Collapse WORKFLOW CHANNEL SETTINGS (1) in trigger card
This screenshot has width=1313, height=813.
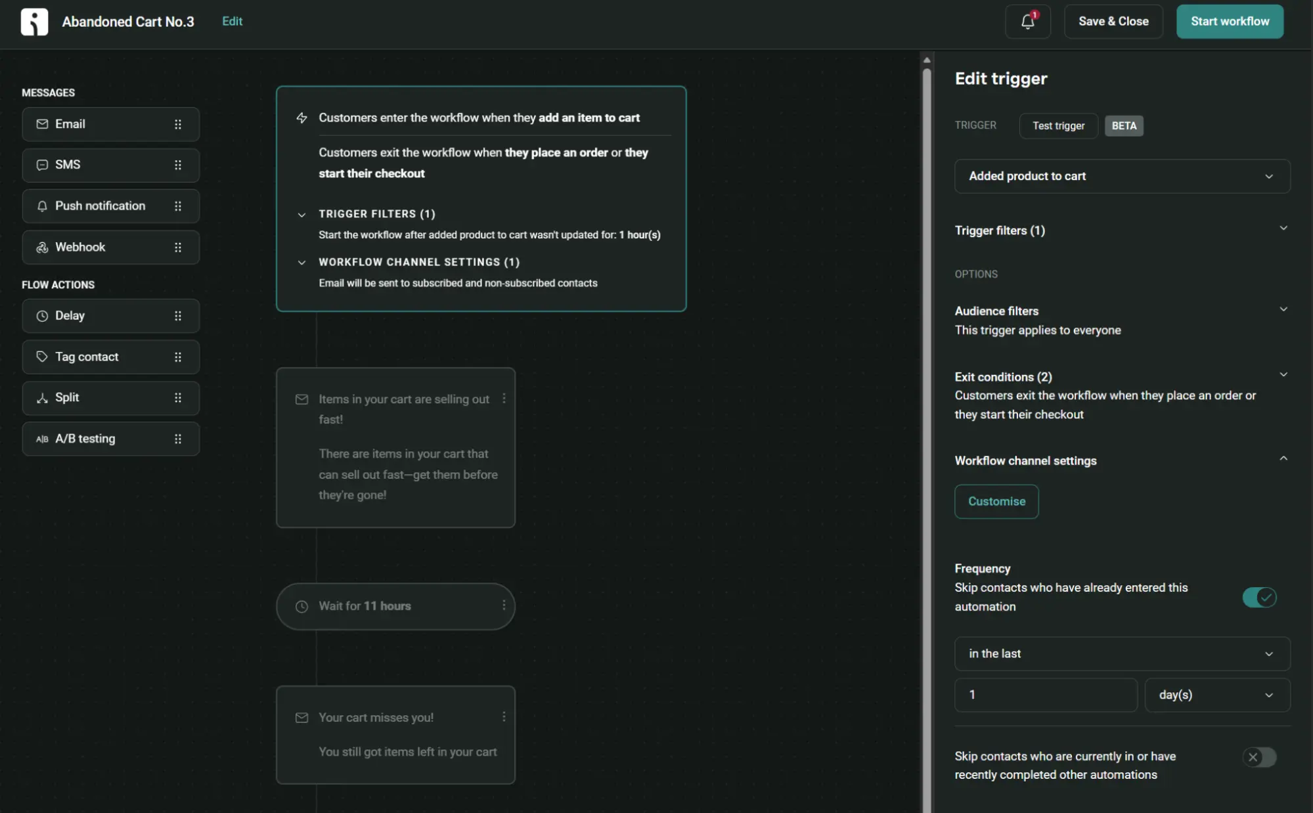pos(301,263)
